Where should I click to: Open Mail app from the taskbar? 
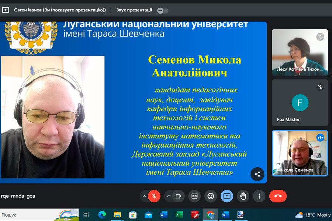coord(148,215)
